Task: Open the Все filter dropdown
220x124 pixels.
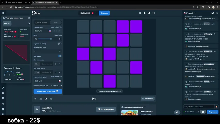Action: pos(7,24)
